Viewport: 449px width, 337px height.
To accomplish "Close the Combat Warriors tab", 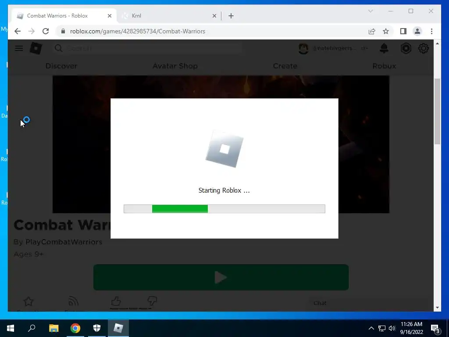I will click(109, 16).
